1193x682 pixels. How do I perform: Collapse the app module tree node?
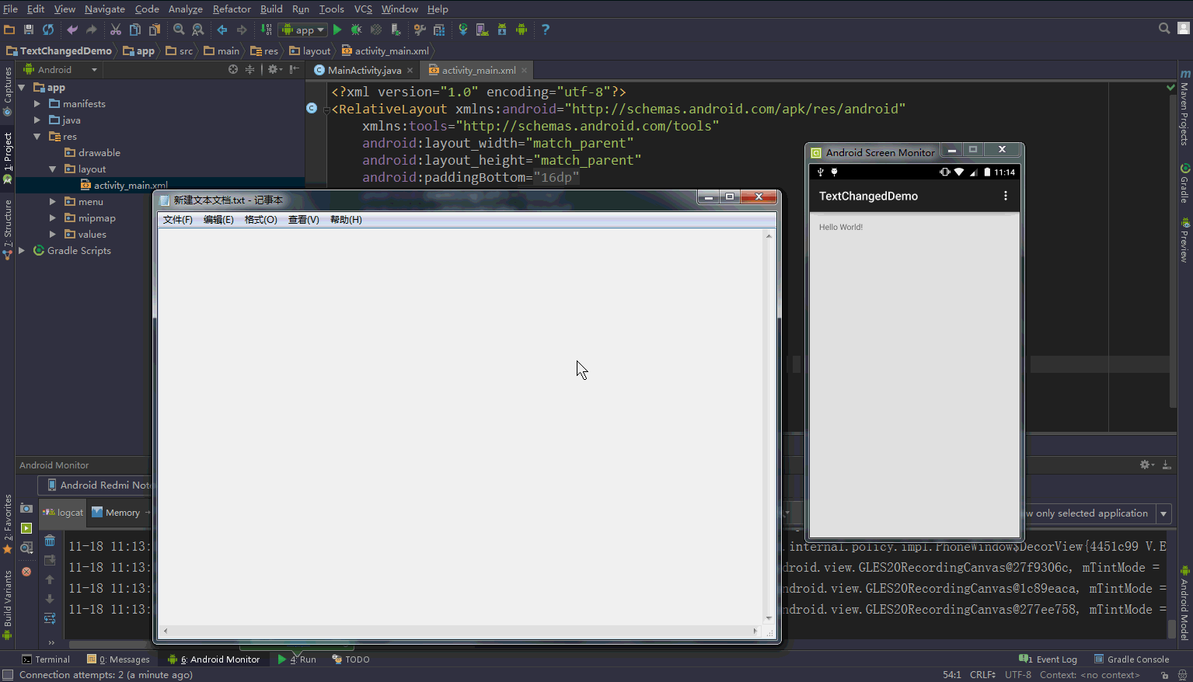click(x=22, y=88)
